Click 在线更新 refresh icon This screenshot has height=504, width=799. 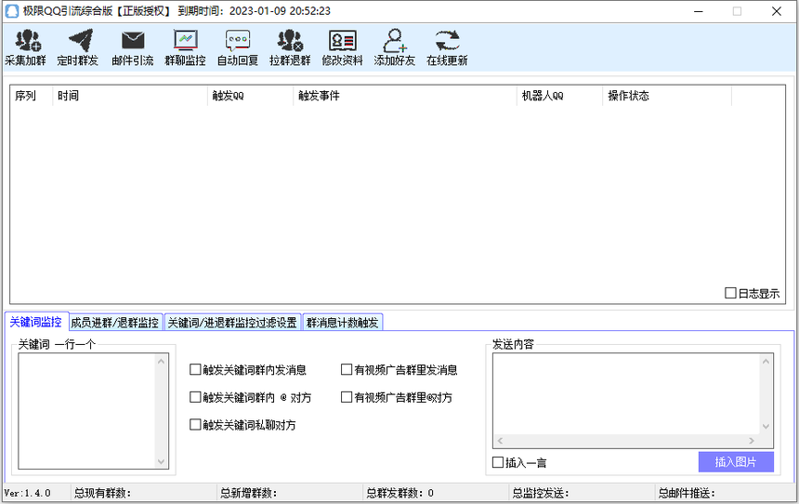[447, 41]
